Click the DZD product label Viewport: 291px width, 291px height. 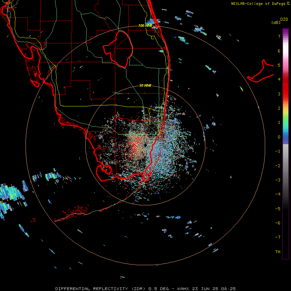(284, 19)
